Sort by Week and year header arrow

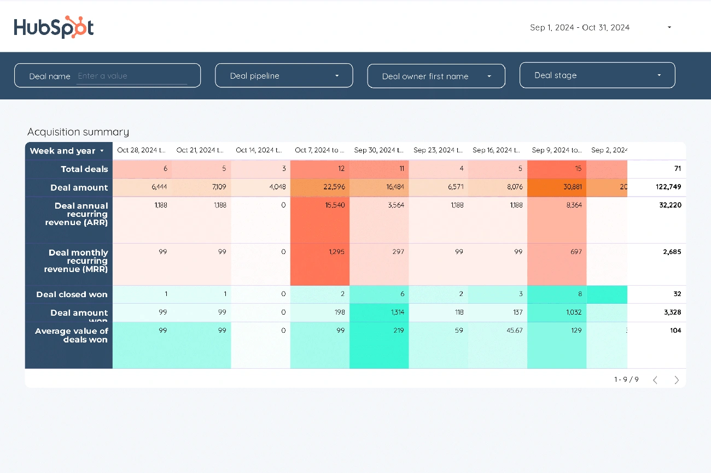point(102,151)
